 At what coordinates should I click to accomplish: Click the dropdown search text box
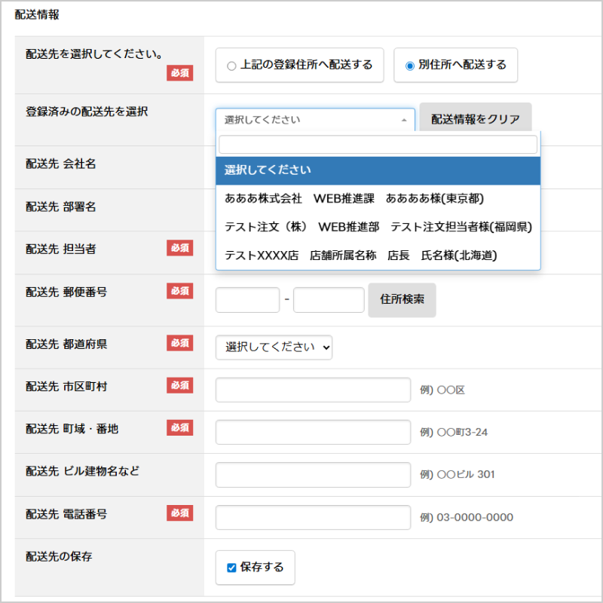click(x=378, y=145)
